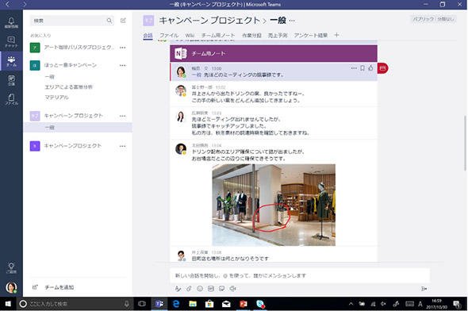Open the PowerPoint taskbar icon
This screenshot has height=311, width=468.
click(244, 304)
